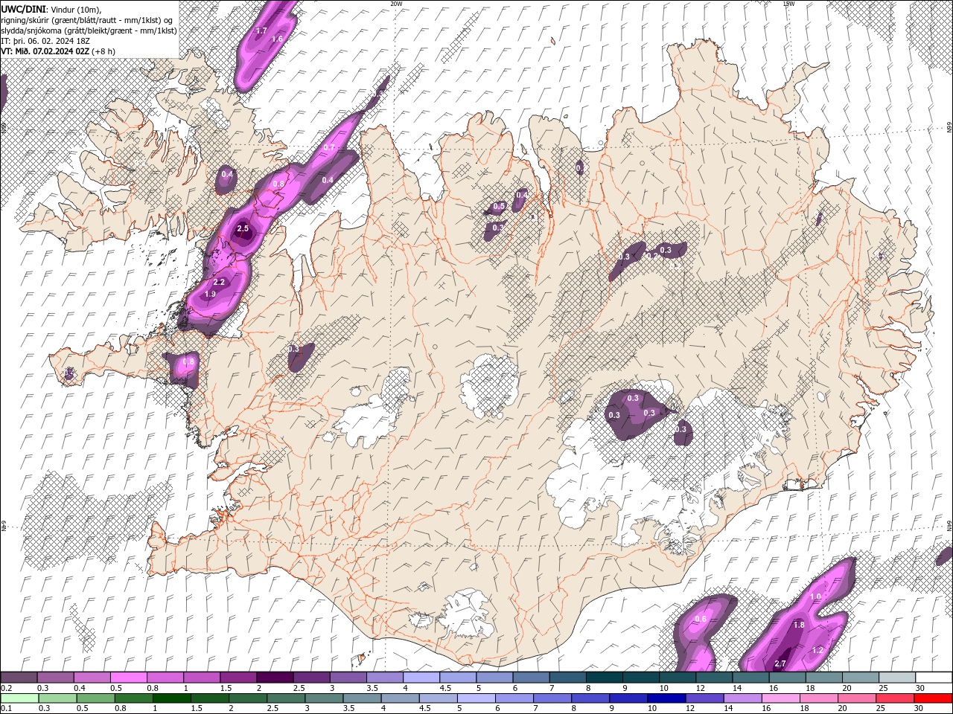This screenshot has height=714, width=953.
Task: Select the pink 0.5 swatch in the upper legend row
Action: click(128, 678)
